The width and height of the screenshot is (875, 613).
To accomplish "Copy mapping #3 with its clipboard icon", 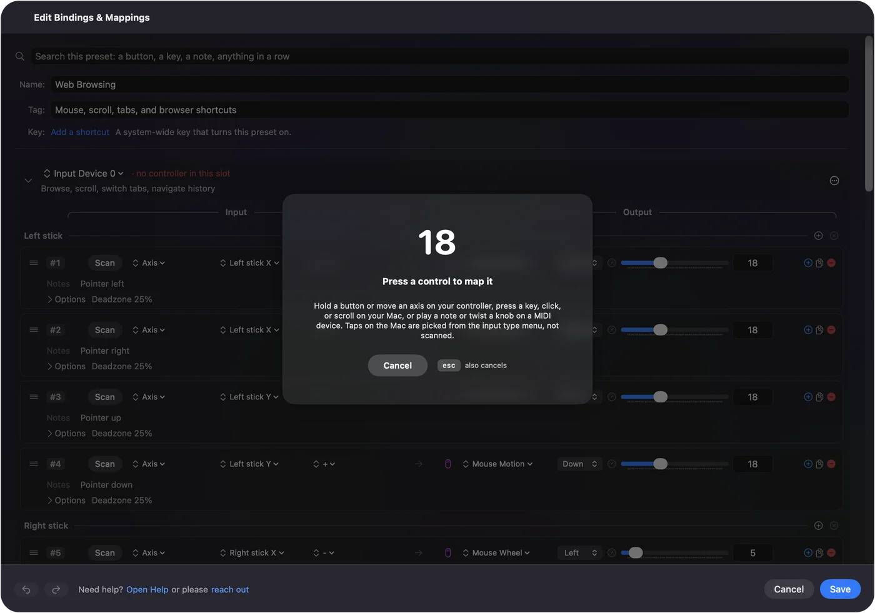I will pyautogui.click(x=819, y=397).
